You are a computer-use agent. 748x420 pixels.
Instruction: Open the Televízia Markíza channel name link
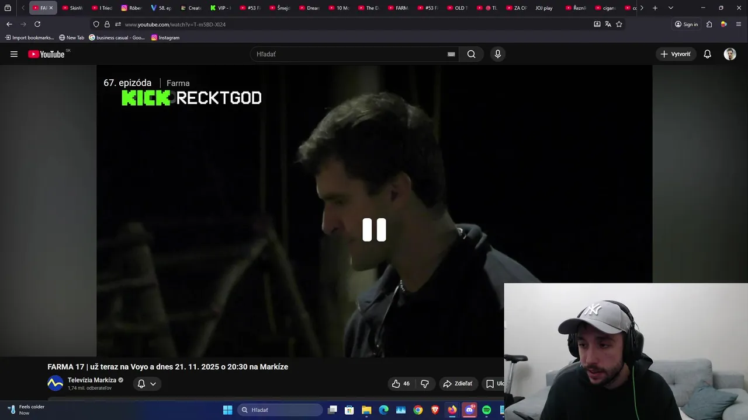coord(92,380)
